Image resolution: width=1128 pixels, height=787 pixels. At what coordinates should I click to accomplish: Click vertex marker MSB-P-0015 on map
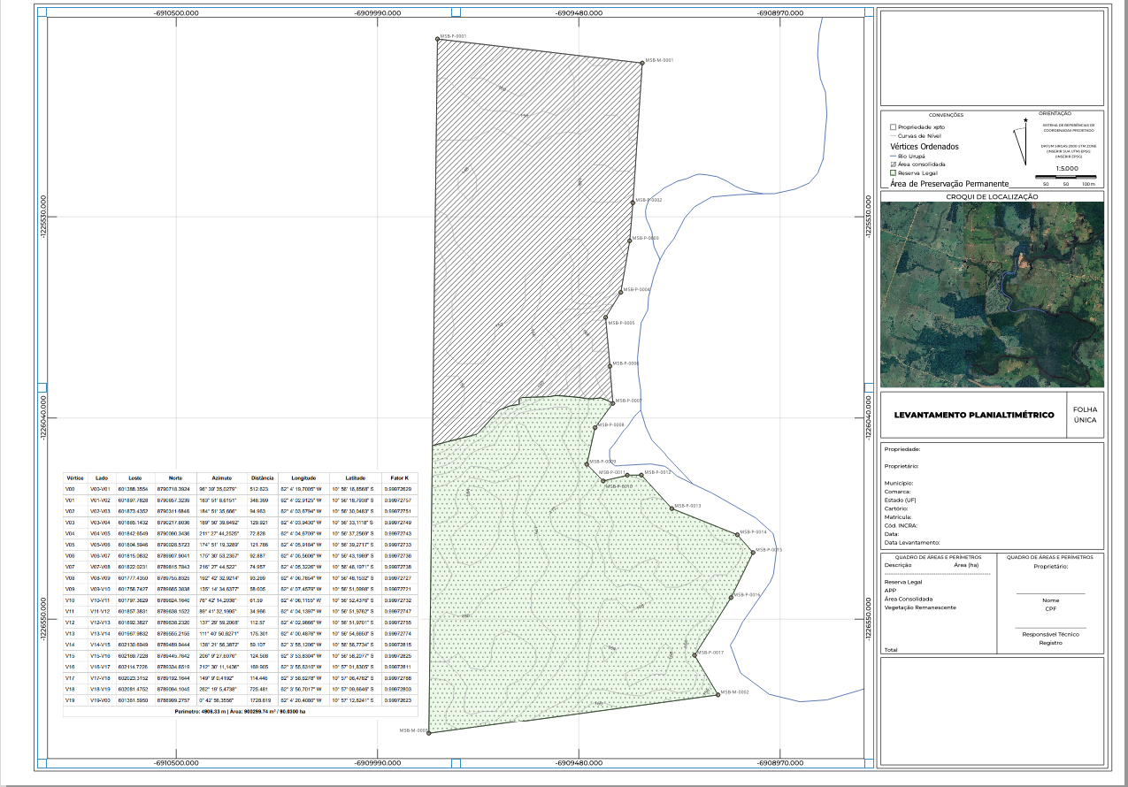752,552
